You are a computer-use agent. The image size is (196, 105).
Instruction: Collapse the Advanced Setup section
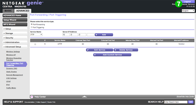click(x=15, y=47)
